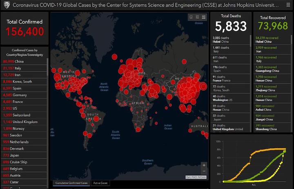Click the Johns Hopkins shield logo
The image size is (294, 189).
point(7,5)
